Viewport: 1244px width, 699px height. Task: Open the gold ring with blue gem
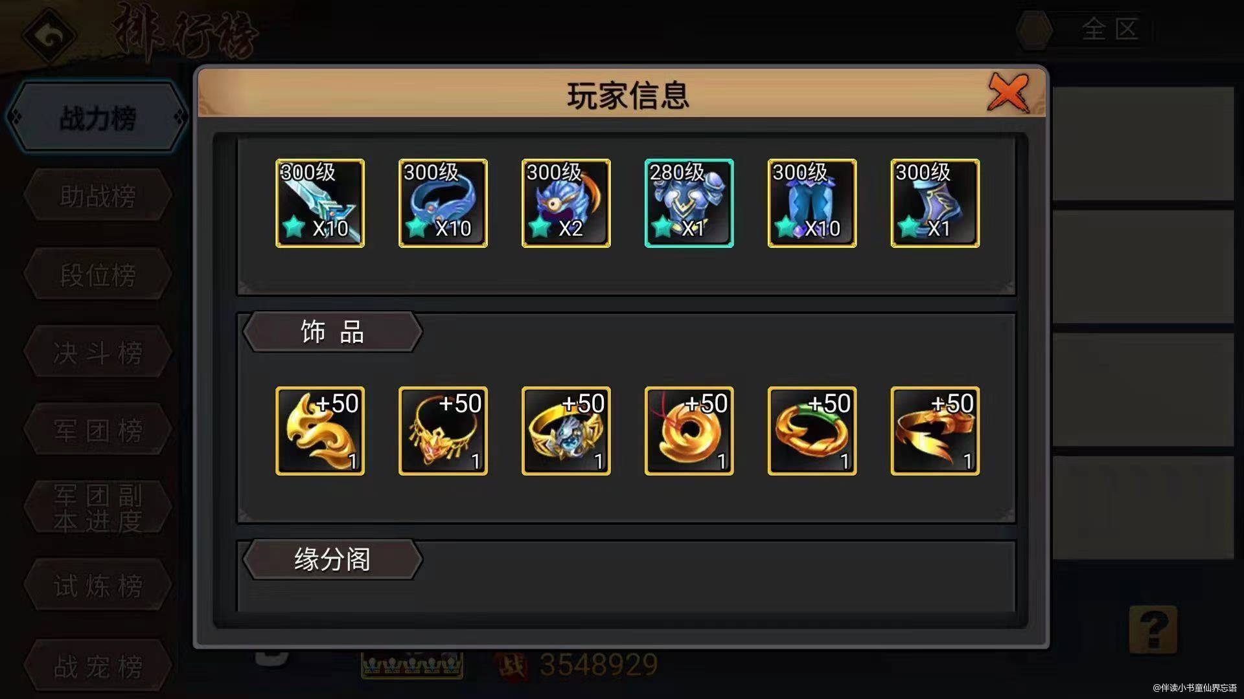click(566, 431)
